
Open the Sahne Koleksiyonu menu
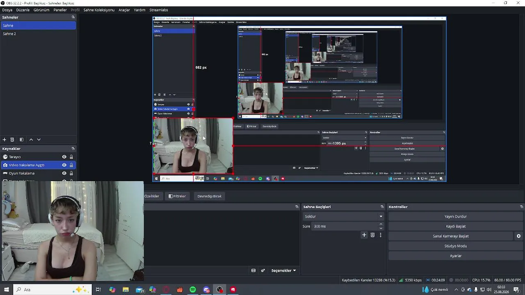point(99,10)
